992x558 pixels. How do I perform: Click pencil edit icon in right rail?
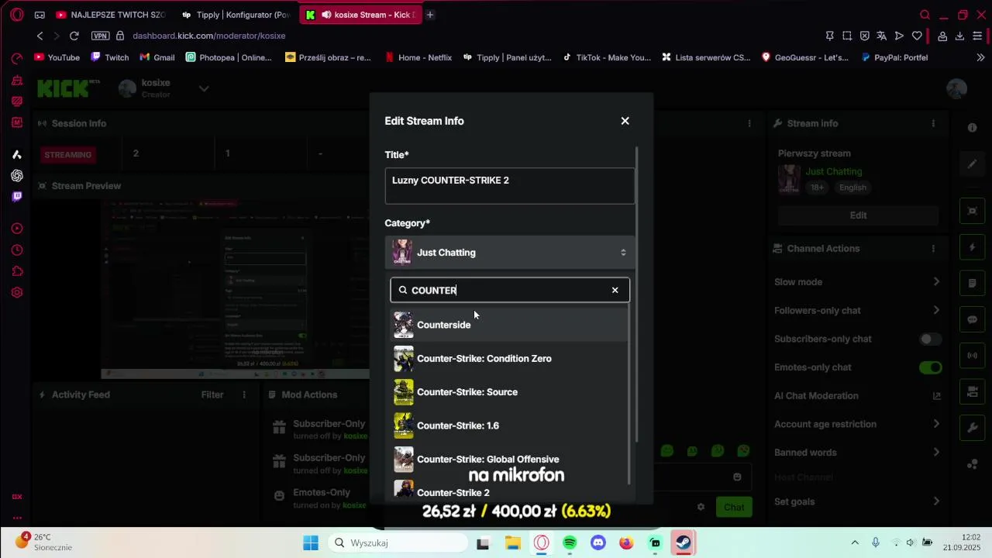coord(972,164)
